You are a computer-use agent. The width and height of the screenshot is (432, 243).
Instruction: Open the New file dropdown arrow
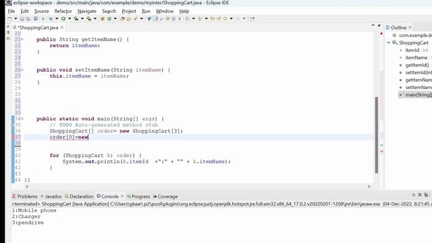tap(16, 19)
